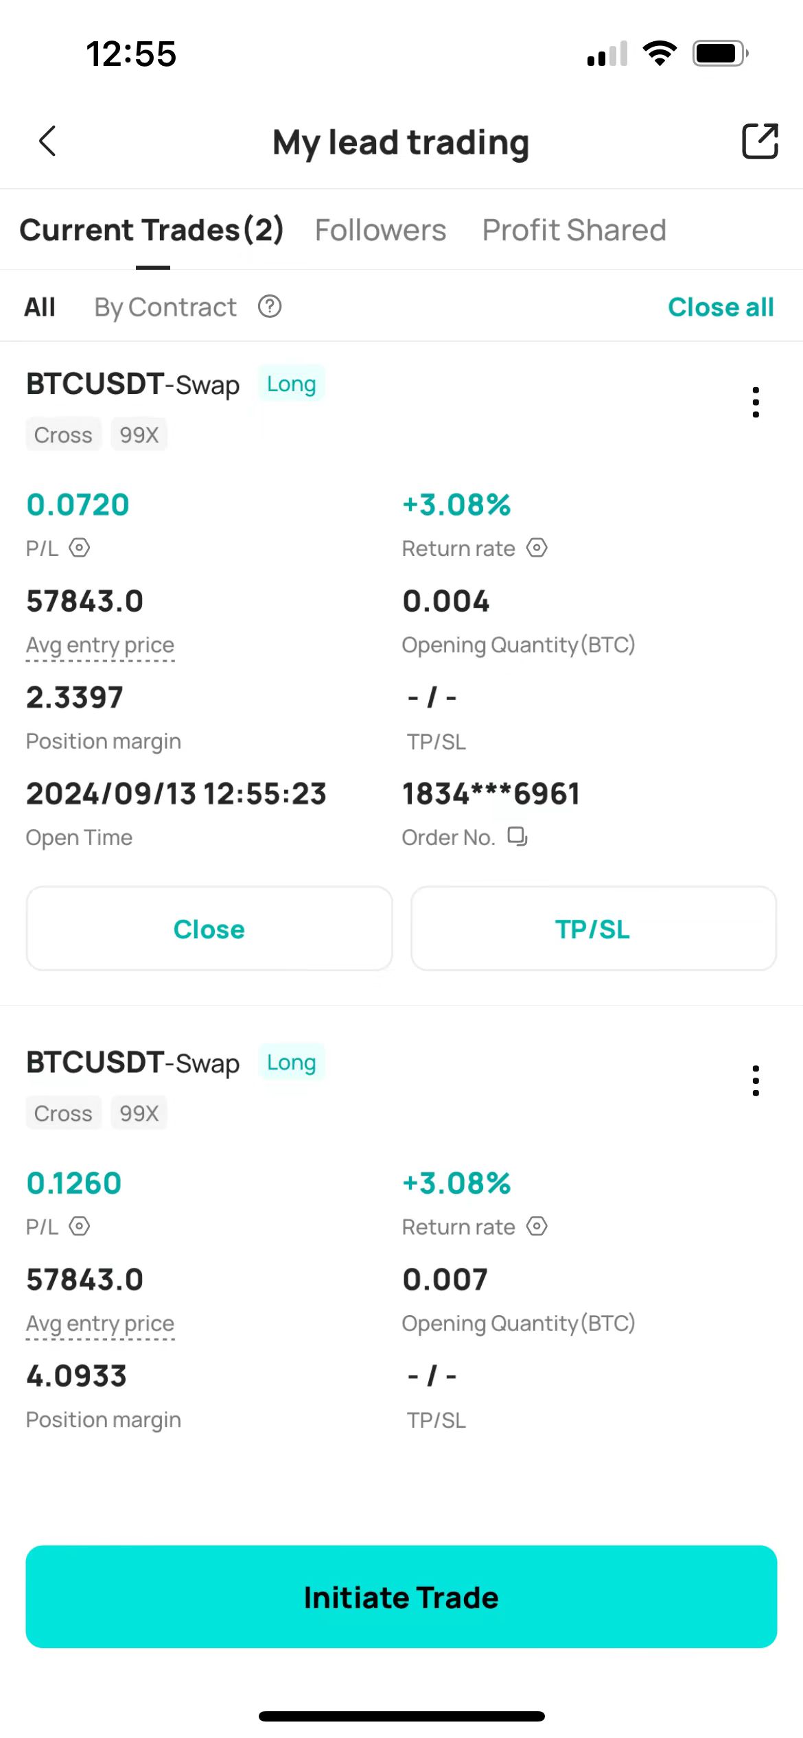The width and height of the screenshot is (803, 1738).
Task: Close the first BTCUSDT position
Action: point(209,929)
